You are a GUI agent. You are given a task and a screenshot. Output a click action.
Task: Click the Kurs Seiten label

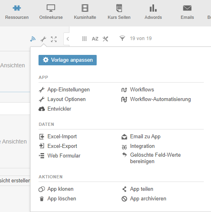(119, 17)
